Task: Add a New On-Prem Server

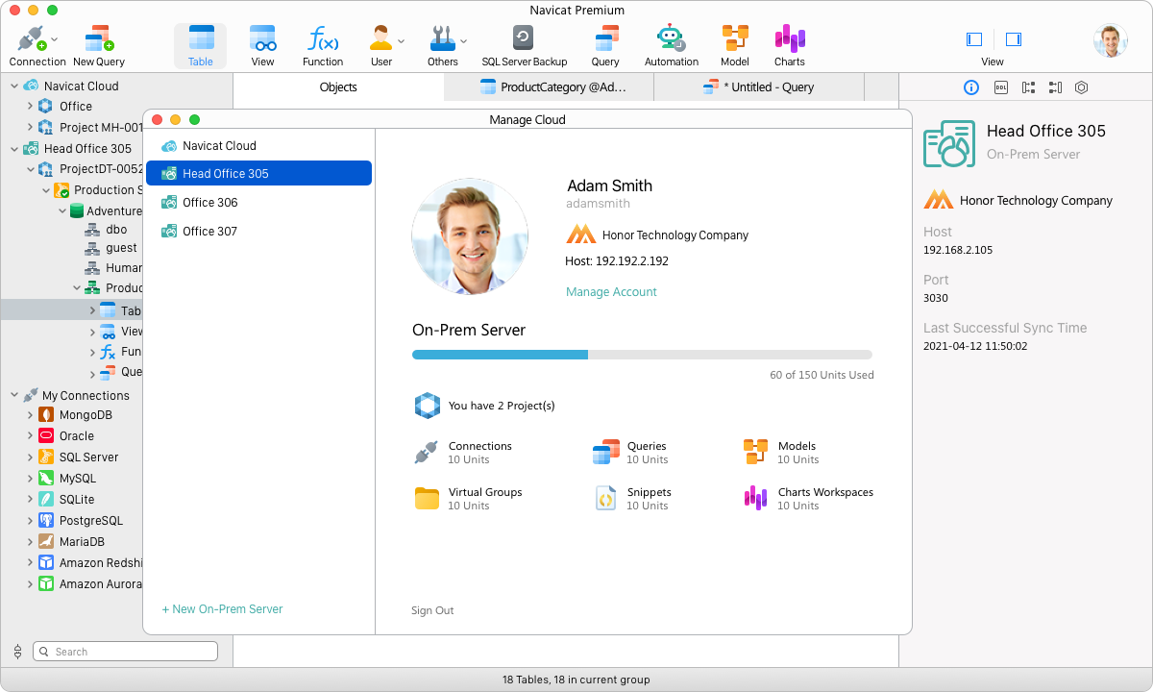Action: pyautogui.click(x=223, y=609)
